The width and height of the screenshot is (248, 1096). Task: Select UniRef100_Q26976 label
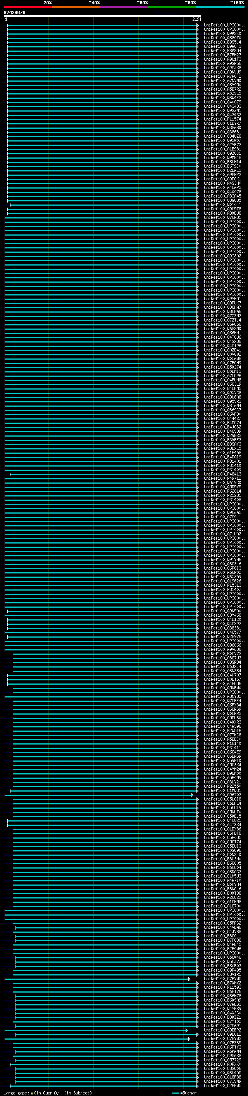click(x=222, y=636)
